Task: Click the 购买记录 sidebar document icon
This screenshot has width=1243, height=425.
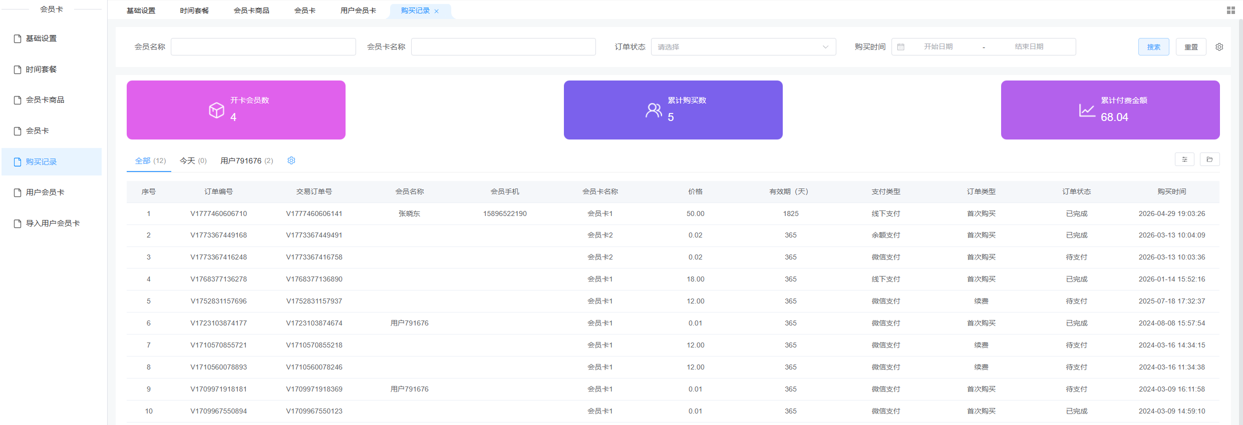Action: click(x=18, y=162)
